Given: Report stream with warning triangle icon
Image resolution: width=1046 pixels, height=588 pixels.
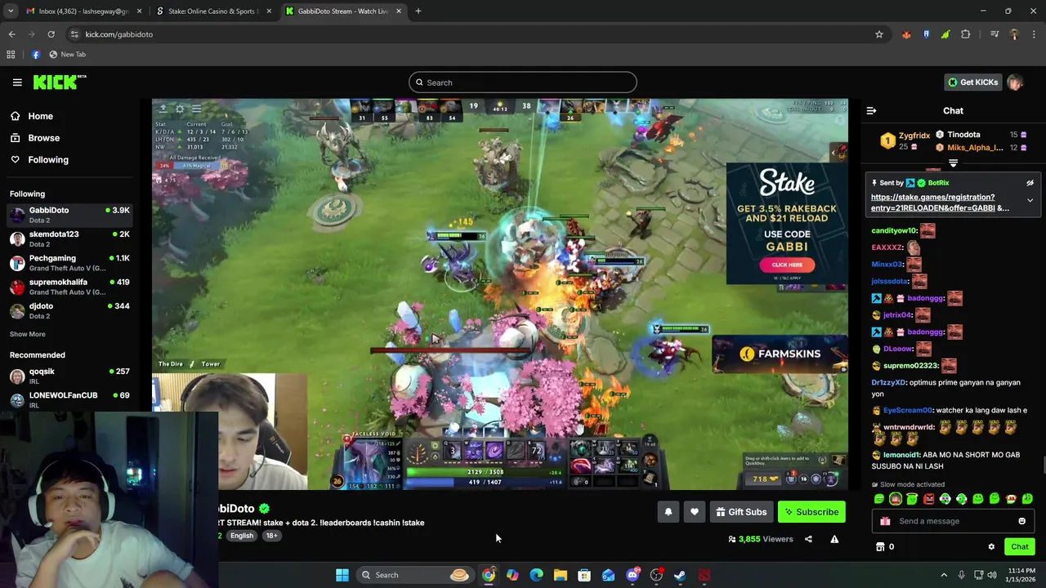Looking at the screenshot, I should click(834, 539).
